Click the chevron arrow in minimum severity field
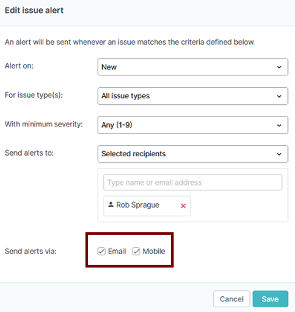Screen dimensions: 295x312 coord(279,125)
